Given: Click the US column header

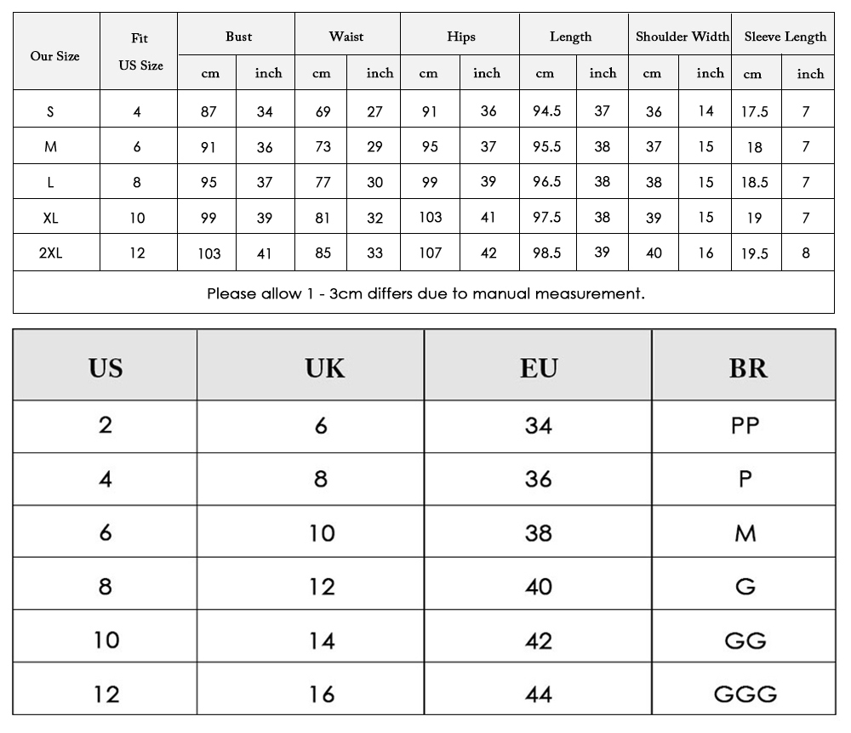Looking at the screenshot, I should point(106,368).
